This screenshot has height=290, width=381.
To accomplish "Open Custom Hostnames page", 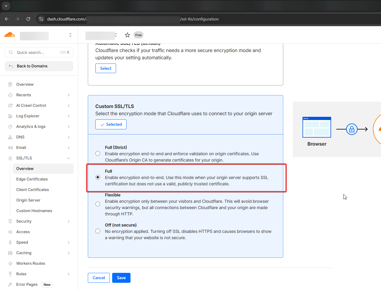I will pyautogui.click(x=34, y=211).
